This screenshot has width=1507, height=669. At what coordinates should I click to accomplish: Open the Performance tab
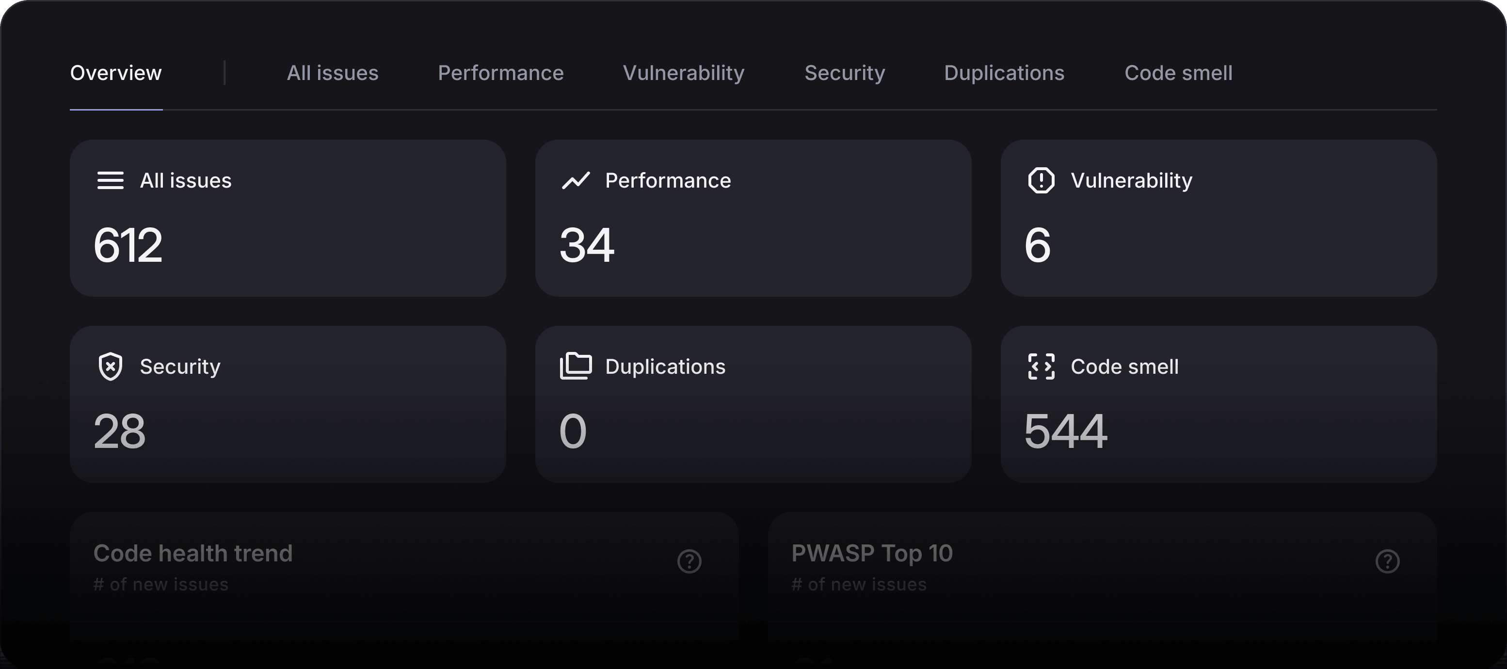[x=501, y=73]
